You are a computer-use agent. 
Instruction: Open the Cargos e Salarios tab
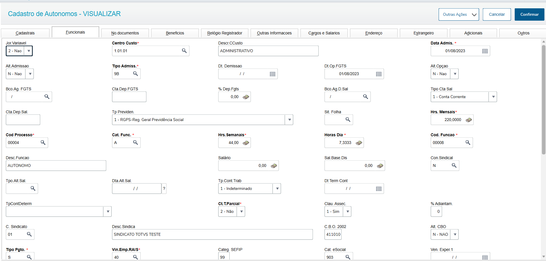click(x=324, y=33)
